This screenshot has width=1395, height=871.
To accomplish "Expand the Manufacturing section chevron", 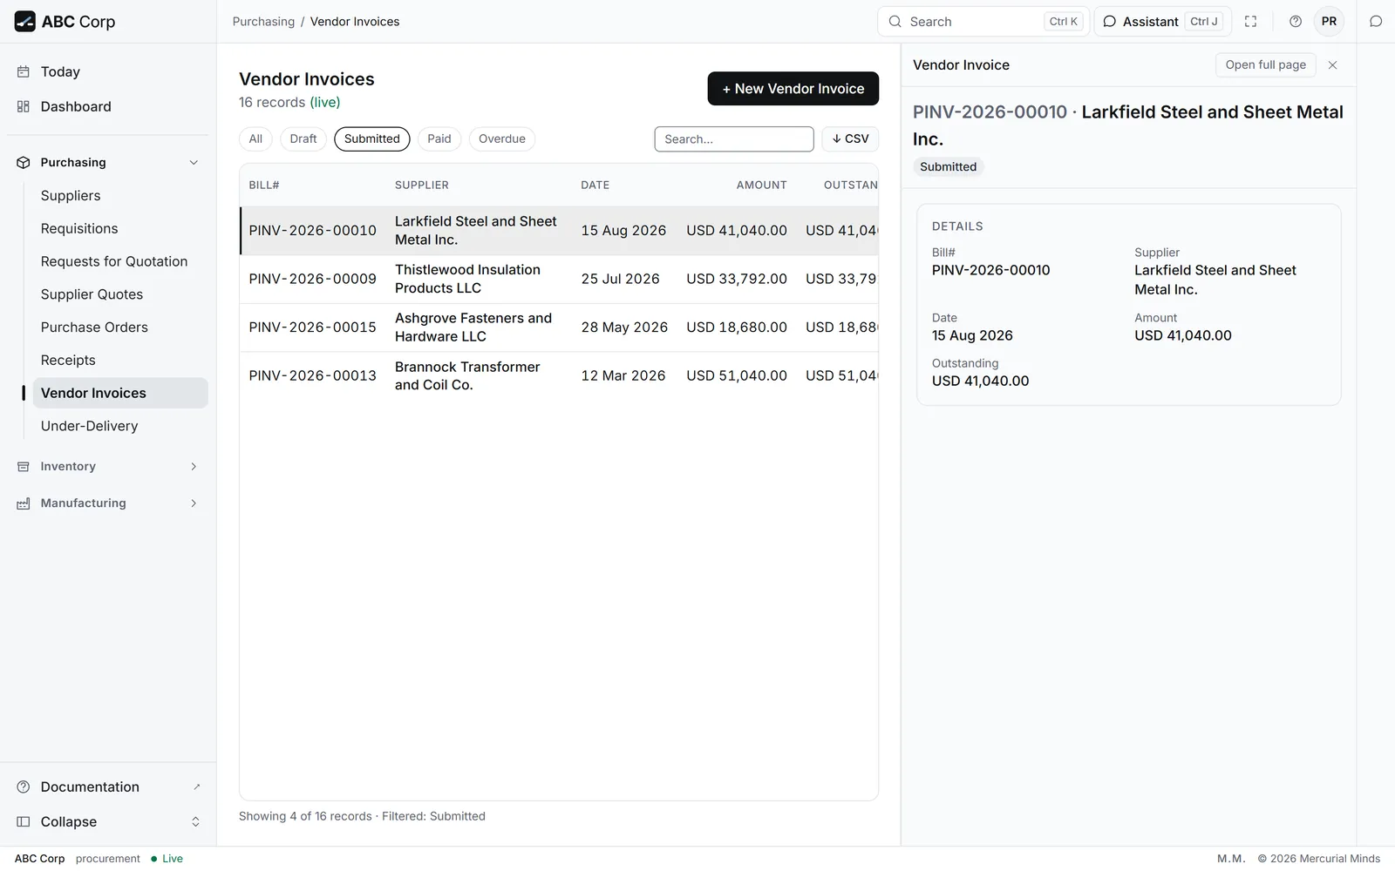I will pyautogui.click(x=194, y=503).
